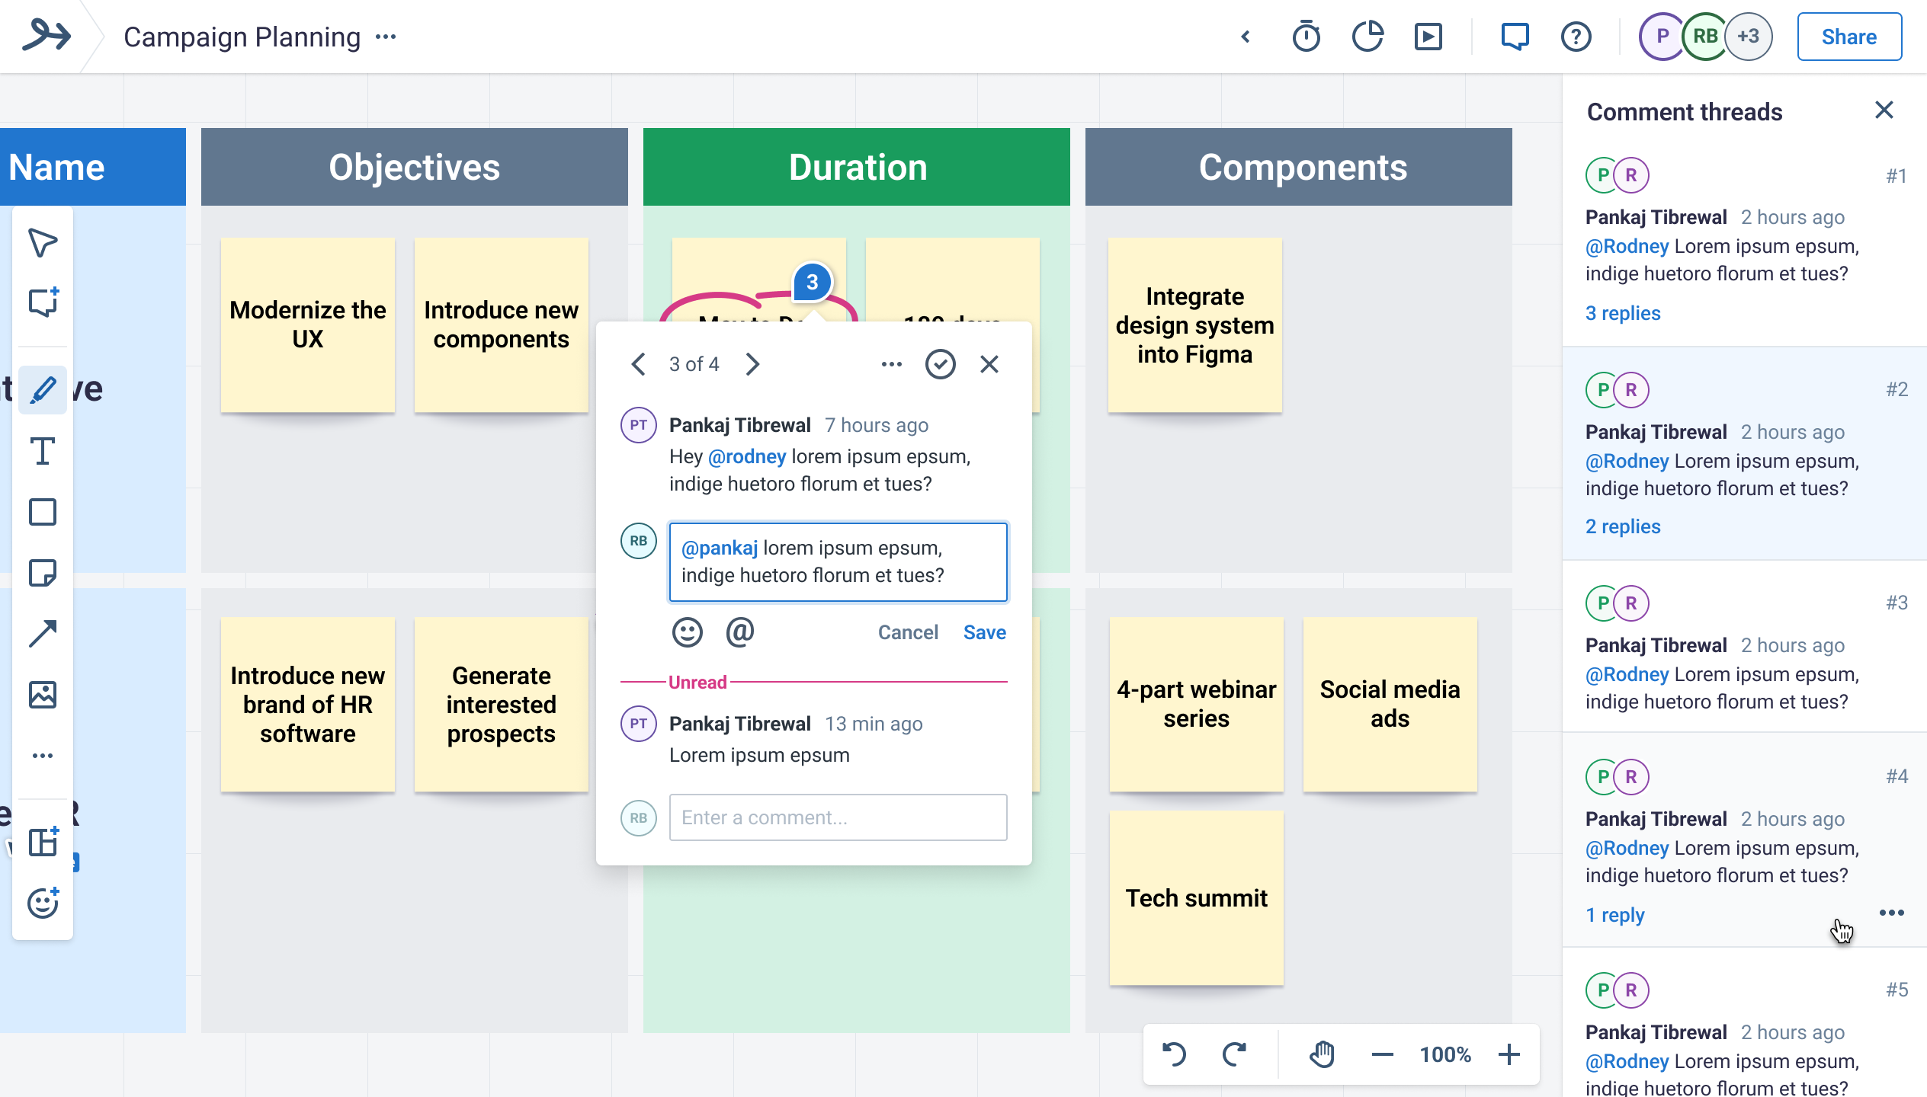Click the Enter a comment field

click(x=838, y=817)
